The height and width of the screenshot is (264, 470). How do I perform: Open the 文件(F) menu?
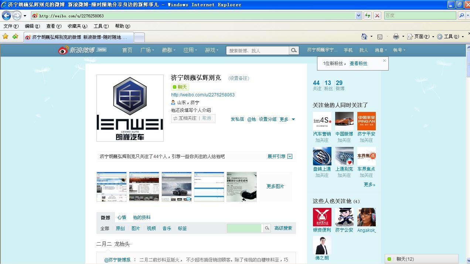[11, 26]
